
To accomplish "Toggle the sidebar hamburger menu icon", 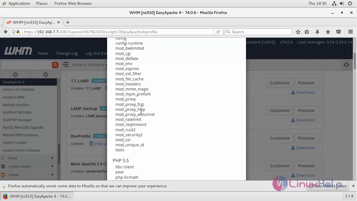I will (x=66, y=64).
